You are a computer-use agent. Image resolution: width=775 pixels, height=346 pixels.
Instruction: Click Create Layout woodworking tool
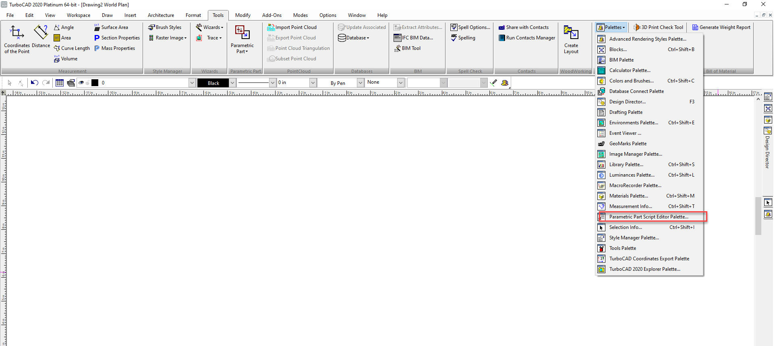pyautogui.click(x=571, y=39)
